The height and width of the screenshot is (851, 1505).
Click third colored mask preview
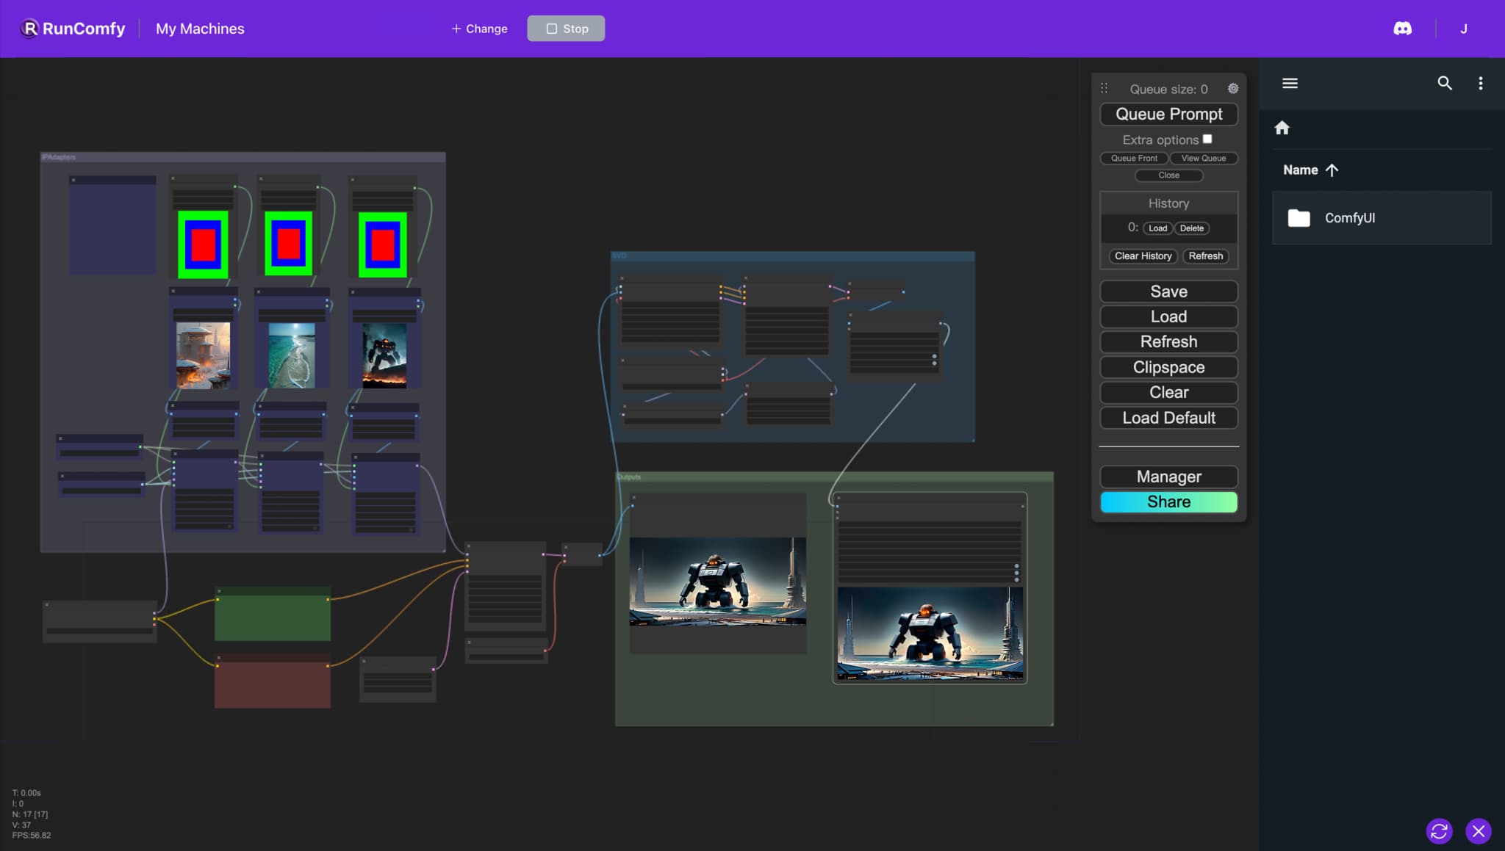click(x=383, y=245)
